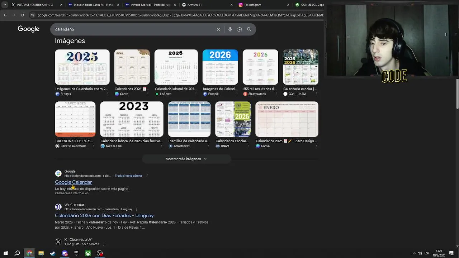Open Google Lens image search icon

point(240,29)
